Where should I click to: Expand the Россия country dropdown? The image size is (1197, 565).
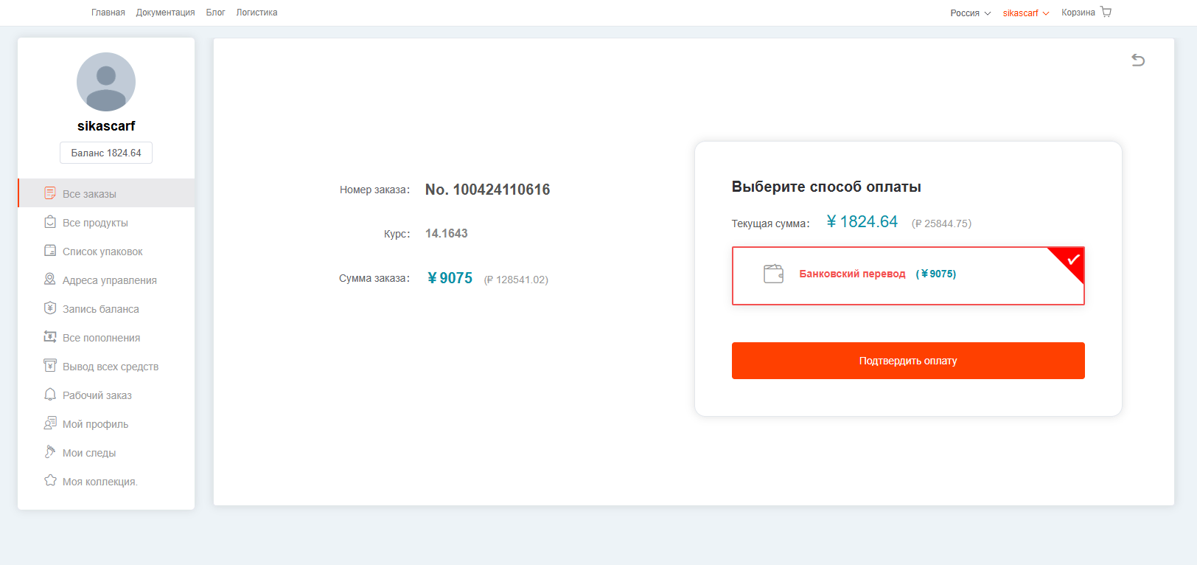tap(971, 13)
